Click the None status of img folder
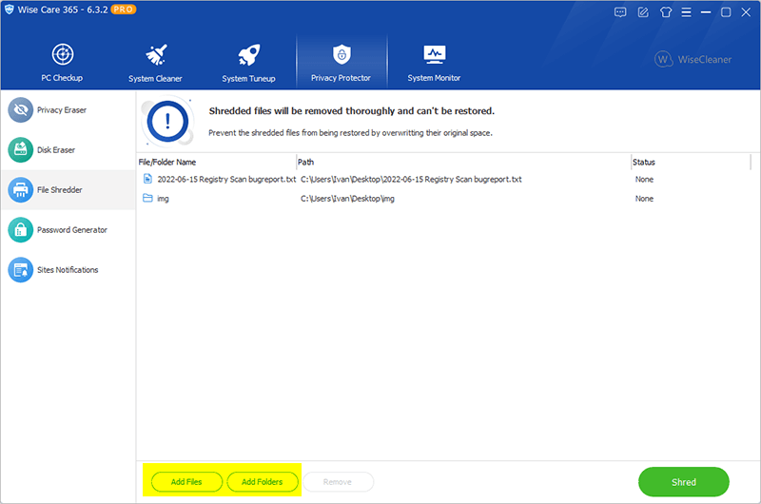Viewport: 761px width, 504px height. [644, 199]
